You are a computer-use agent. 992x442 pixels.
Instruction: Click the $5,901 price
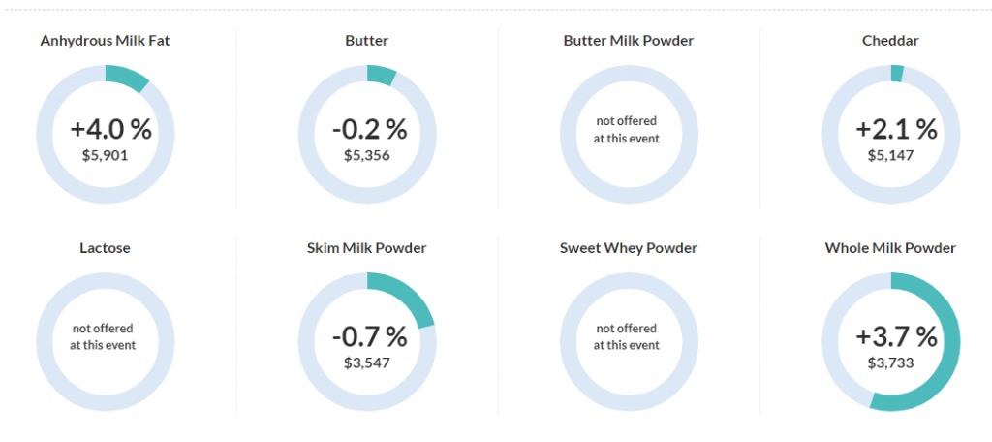(106, 154)
